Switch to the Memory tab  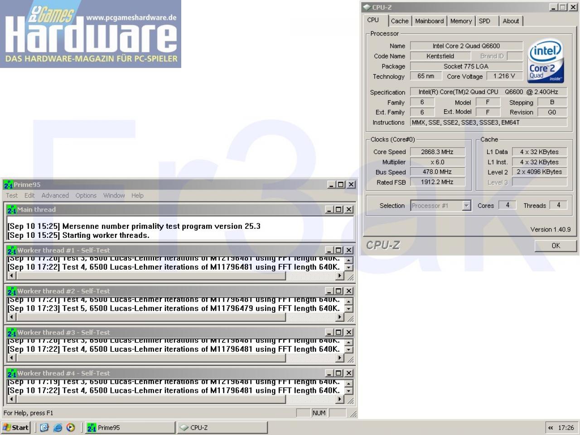[x=461, y=21]
